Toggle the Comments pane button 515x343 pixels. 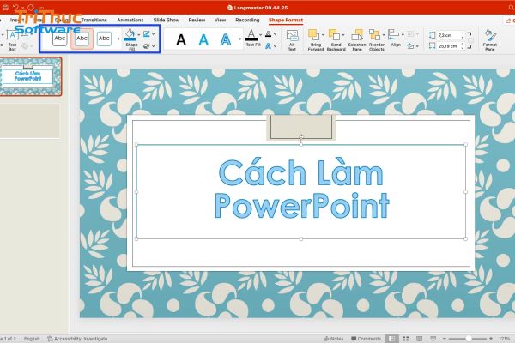coord(366,339)
